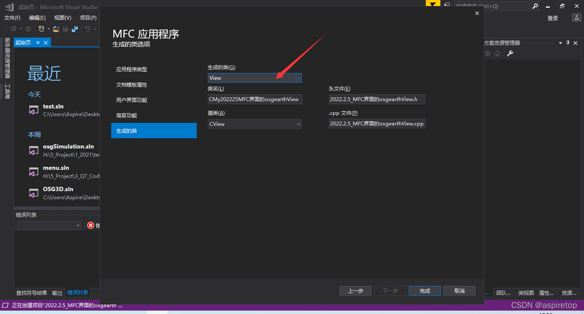584x314 pixels.
Task: Click the quick launch magnifier icon
Action: (535, 6)
